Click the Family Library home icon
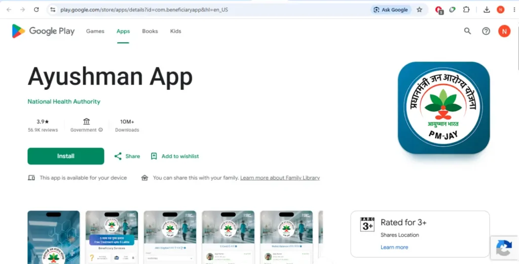This screenshot has height=264, width=519. (x=144, y=178)
